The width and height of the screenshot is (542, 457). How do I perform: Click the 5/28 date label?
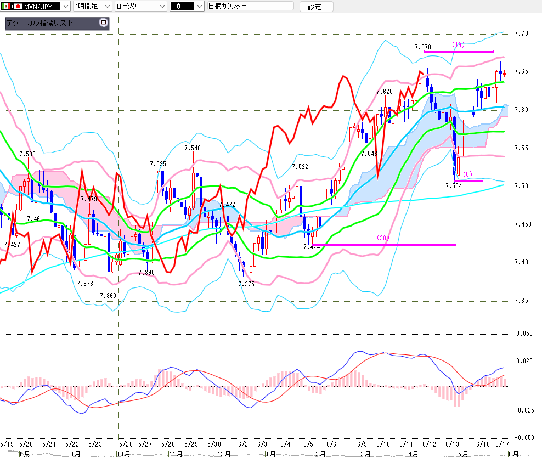(x=168, y=444)
